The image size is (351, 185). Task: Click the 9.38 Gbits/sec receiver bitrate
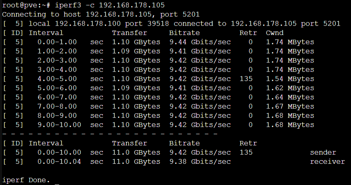pos(200,161)
